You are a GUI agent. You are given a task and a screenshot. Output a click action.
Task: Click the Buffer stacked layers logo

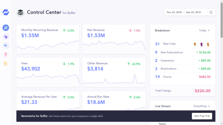point(20,12)
